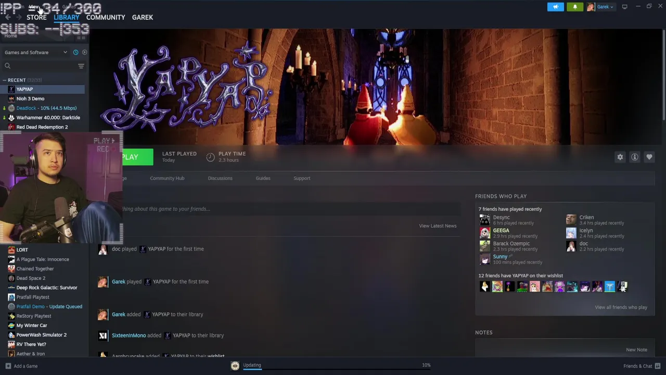Click the download manager game icon by Updating
This screenshot has width=666, height=375.
(235, 366)
